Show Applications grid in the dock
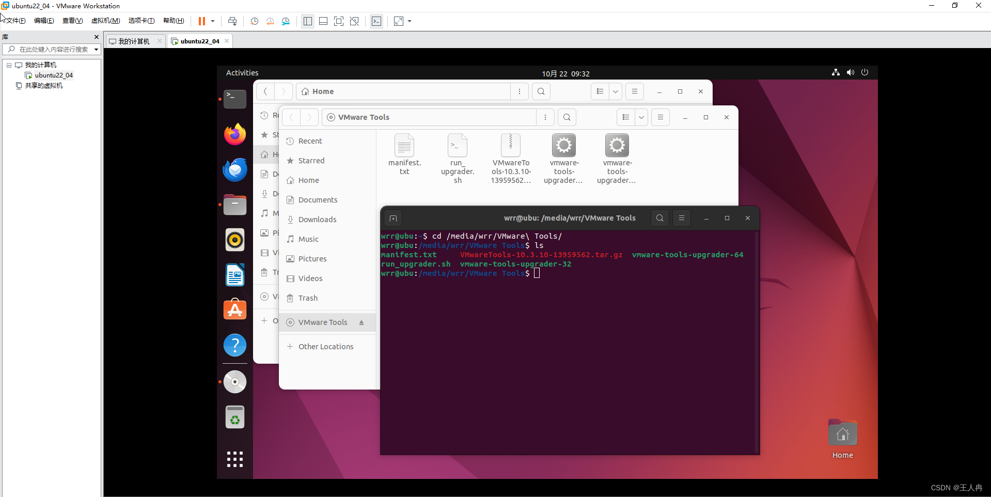991x497 pixels. [x=235, y=459]
